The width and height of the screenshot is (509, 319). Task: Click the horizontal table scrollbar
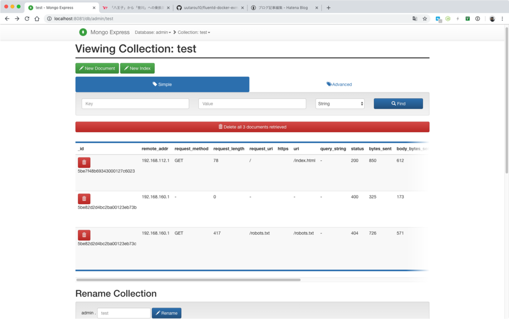pyautogui.click(x=188, y=280)
